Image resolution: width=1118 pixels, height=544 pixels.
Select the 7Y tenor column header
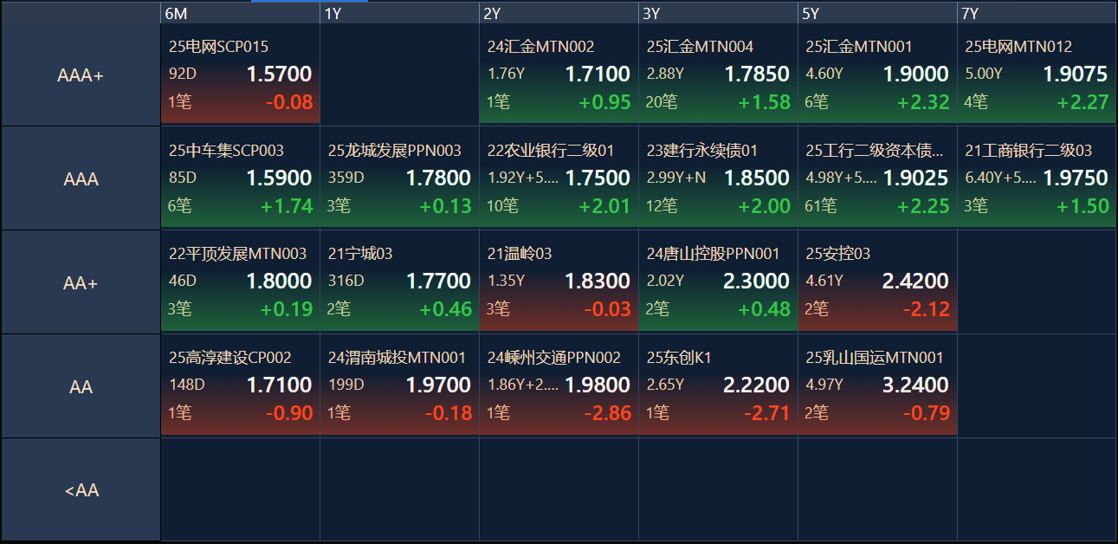click(1037, 13)
